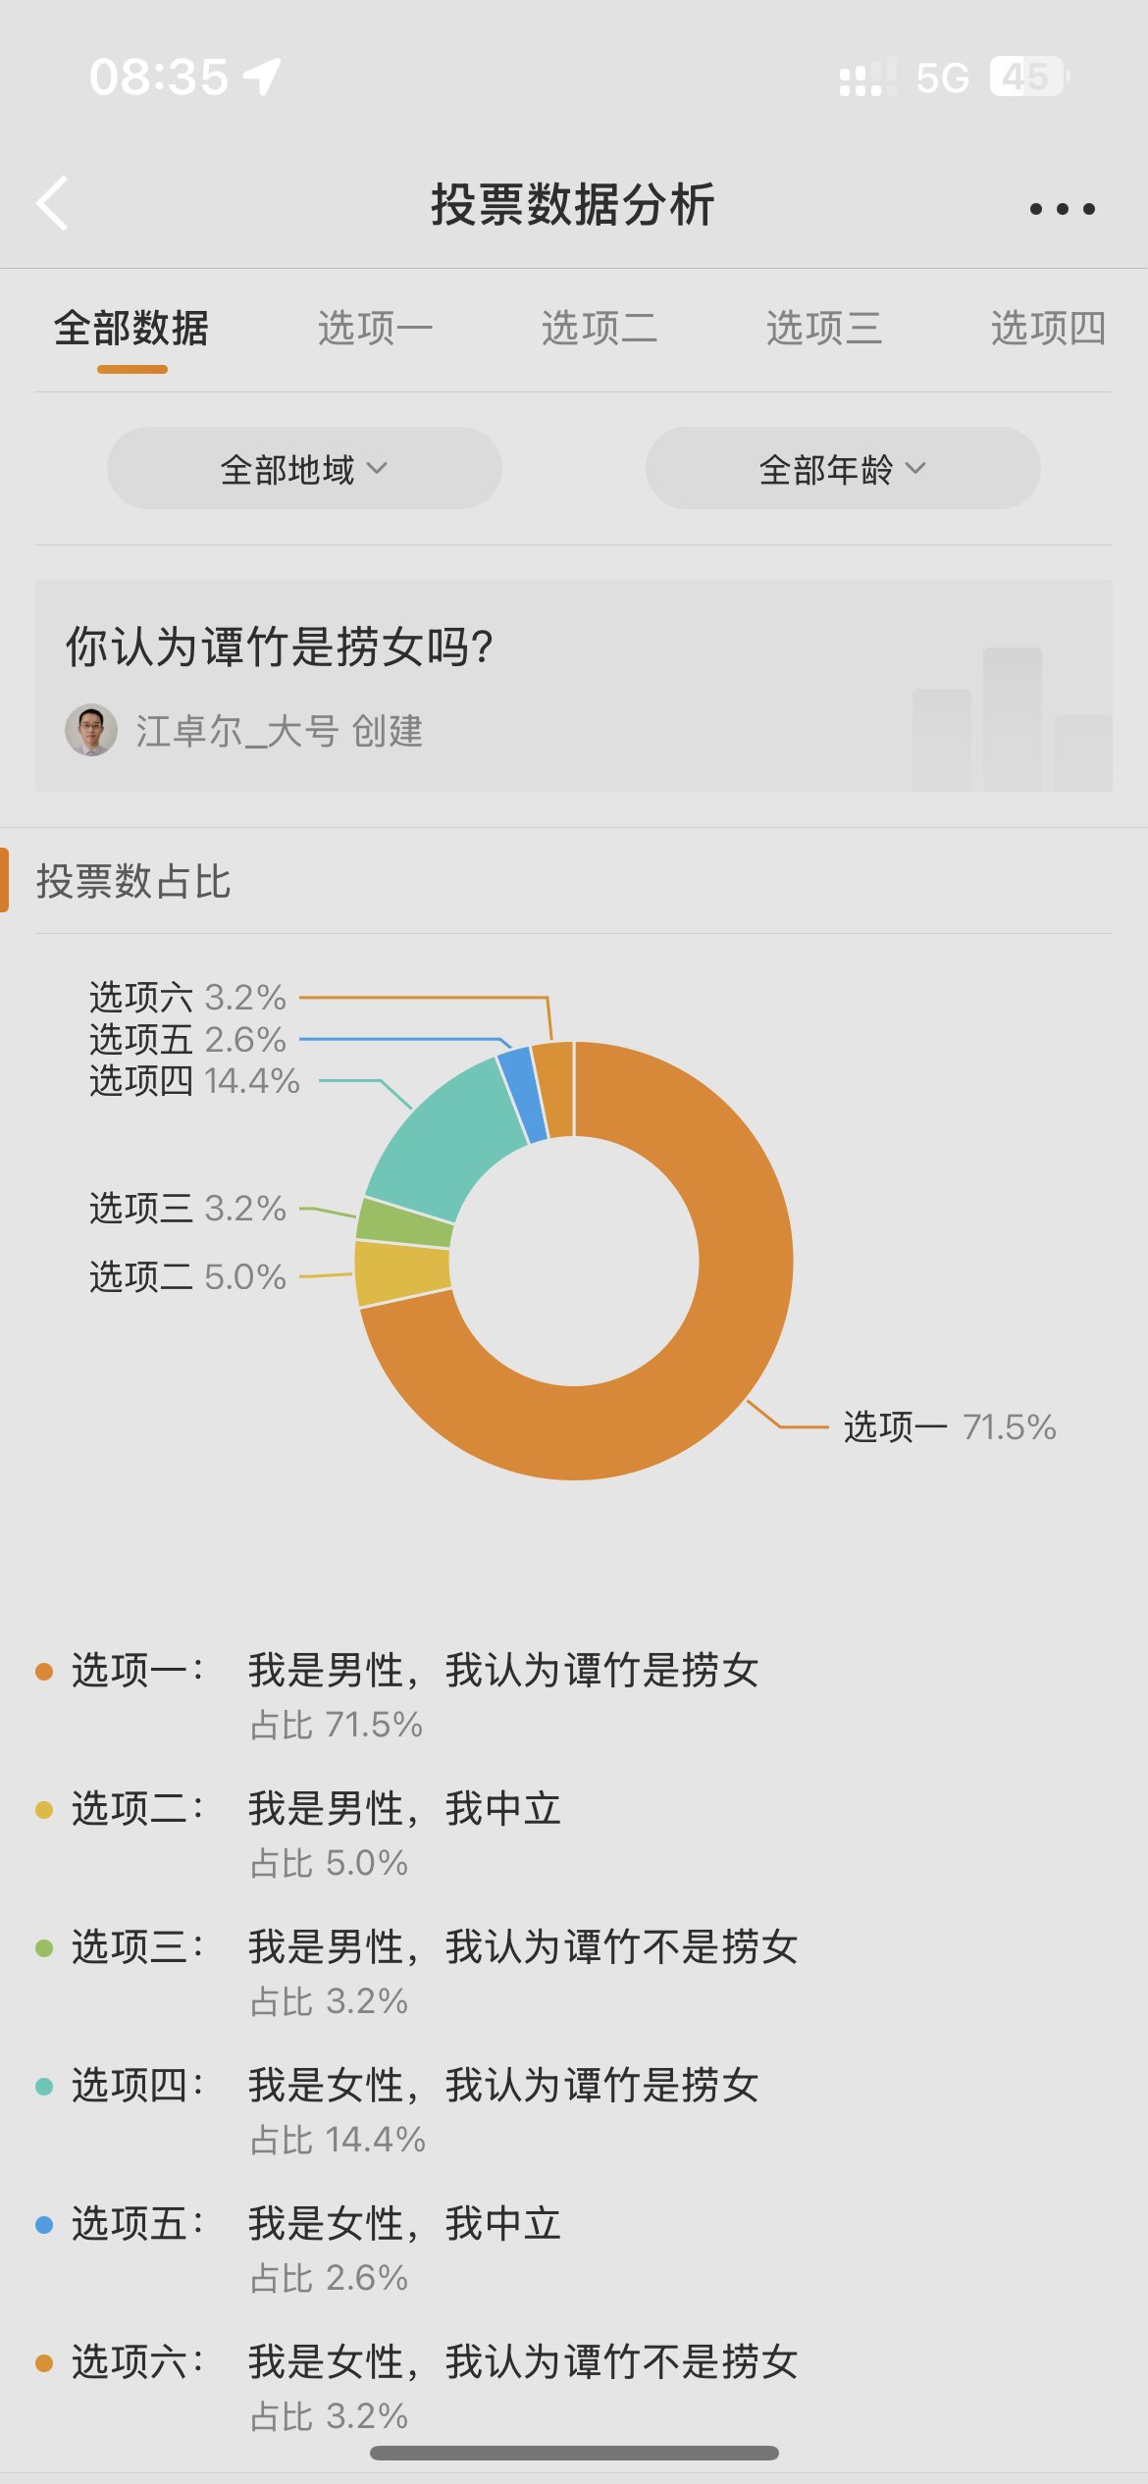Open the poll question 你认为谭竹是捞女吗
The height and width of the screenshot is (2484, 1148).
[281, 644]
